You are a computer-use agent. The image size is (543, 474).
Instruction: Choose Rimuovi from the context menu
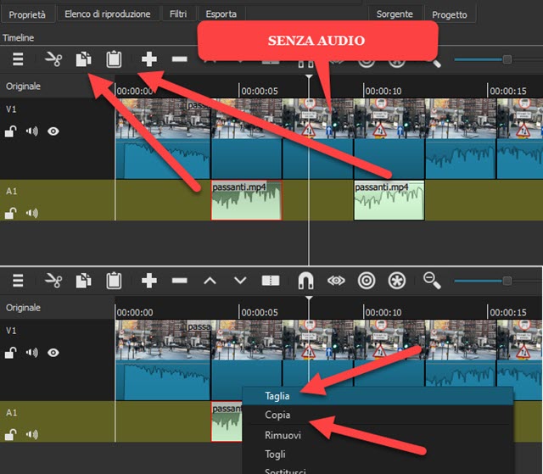tap(378, 435)
